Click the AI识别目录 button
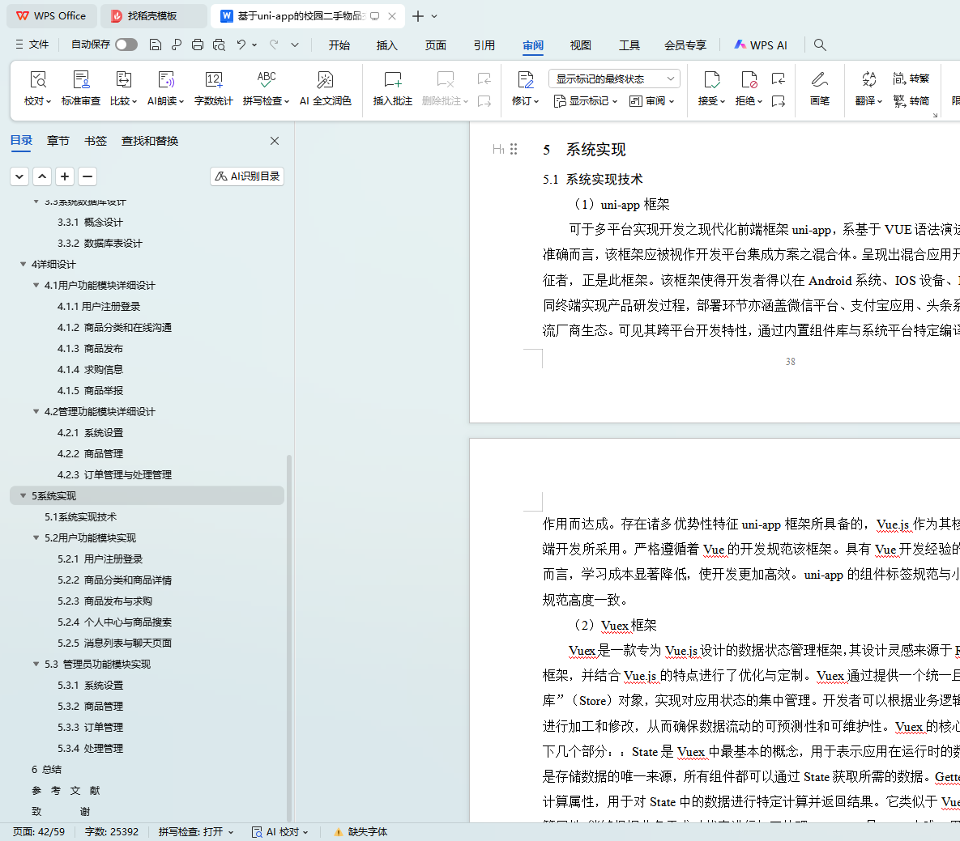 (x=247, y=176)
